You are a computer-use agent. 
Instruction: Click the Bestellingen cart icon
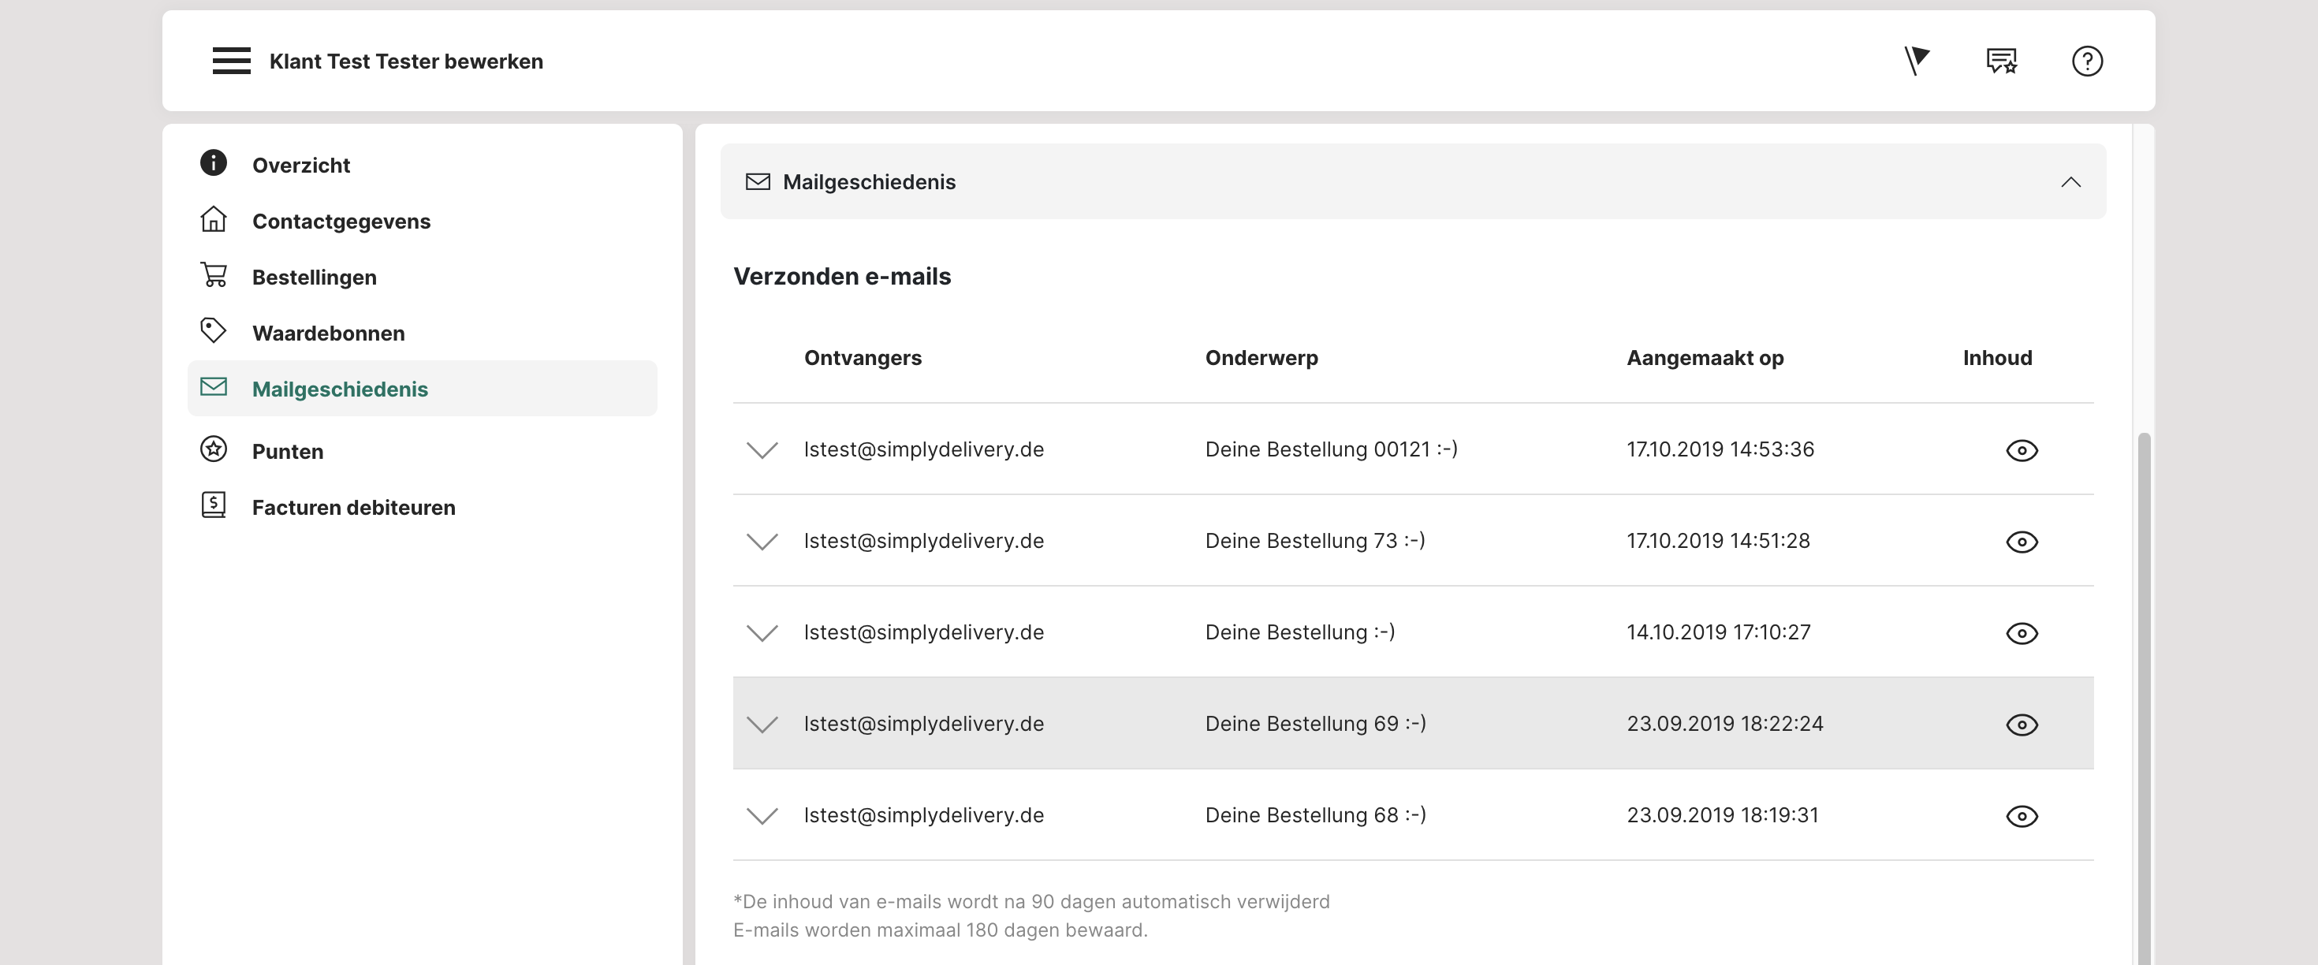coord(213,274)
